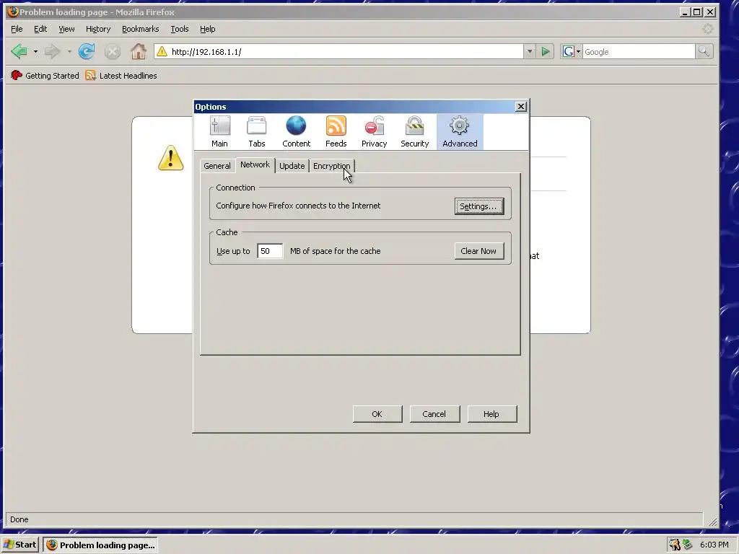Select the Advanced options panel
The height and width of the screenshot is (554, 739).
[x=460, y=132]
